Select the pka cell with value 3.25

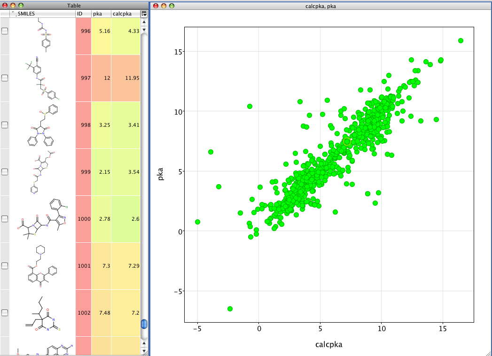[x=102, y=125]
